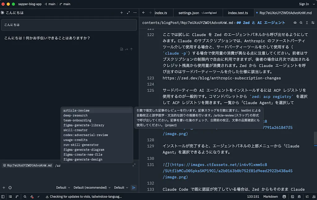
Task: Open sapper-blog-app project switcher
Action: (x=30, y=4)
